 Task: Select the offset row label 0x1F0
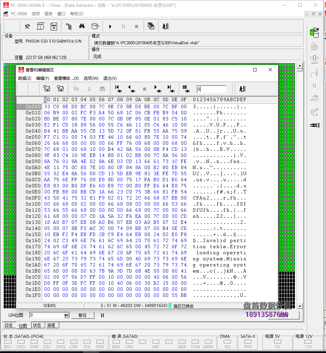pos(33,295)
